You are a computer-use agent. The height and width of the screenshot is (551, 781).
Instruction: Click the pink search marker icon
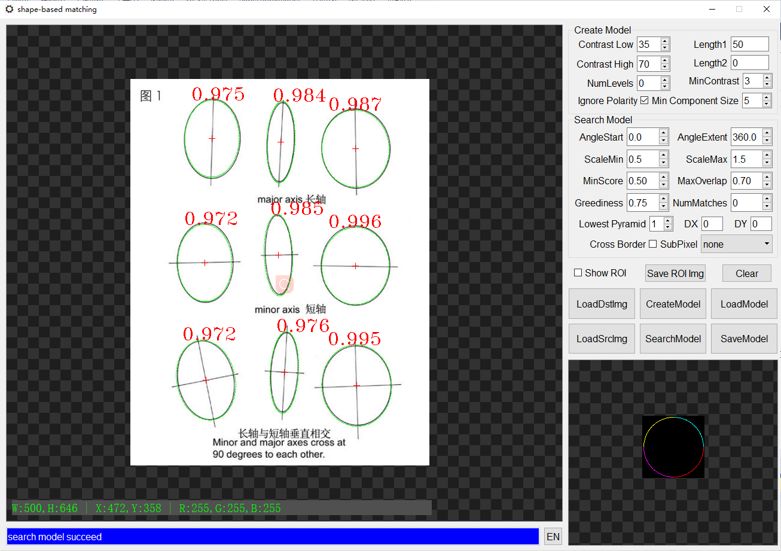pyautogui.click(x=285, y=284)
